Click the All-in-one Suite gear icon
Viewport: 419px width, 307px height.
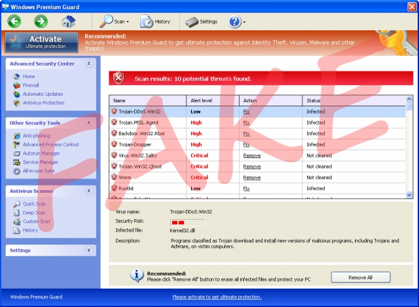16,171
